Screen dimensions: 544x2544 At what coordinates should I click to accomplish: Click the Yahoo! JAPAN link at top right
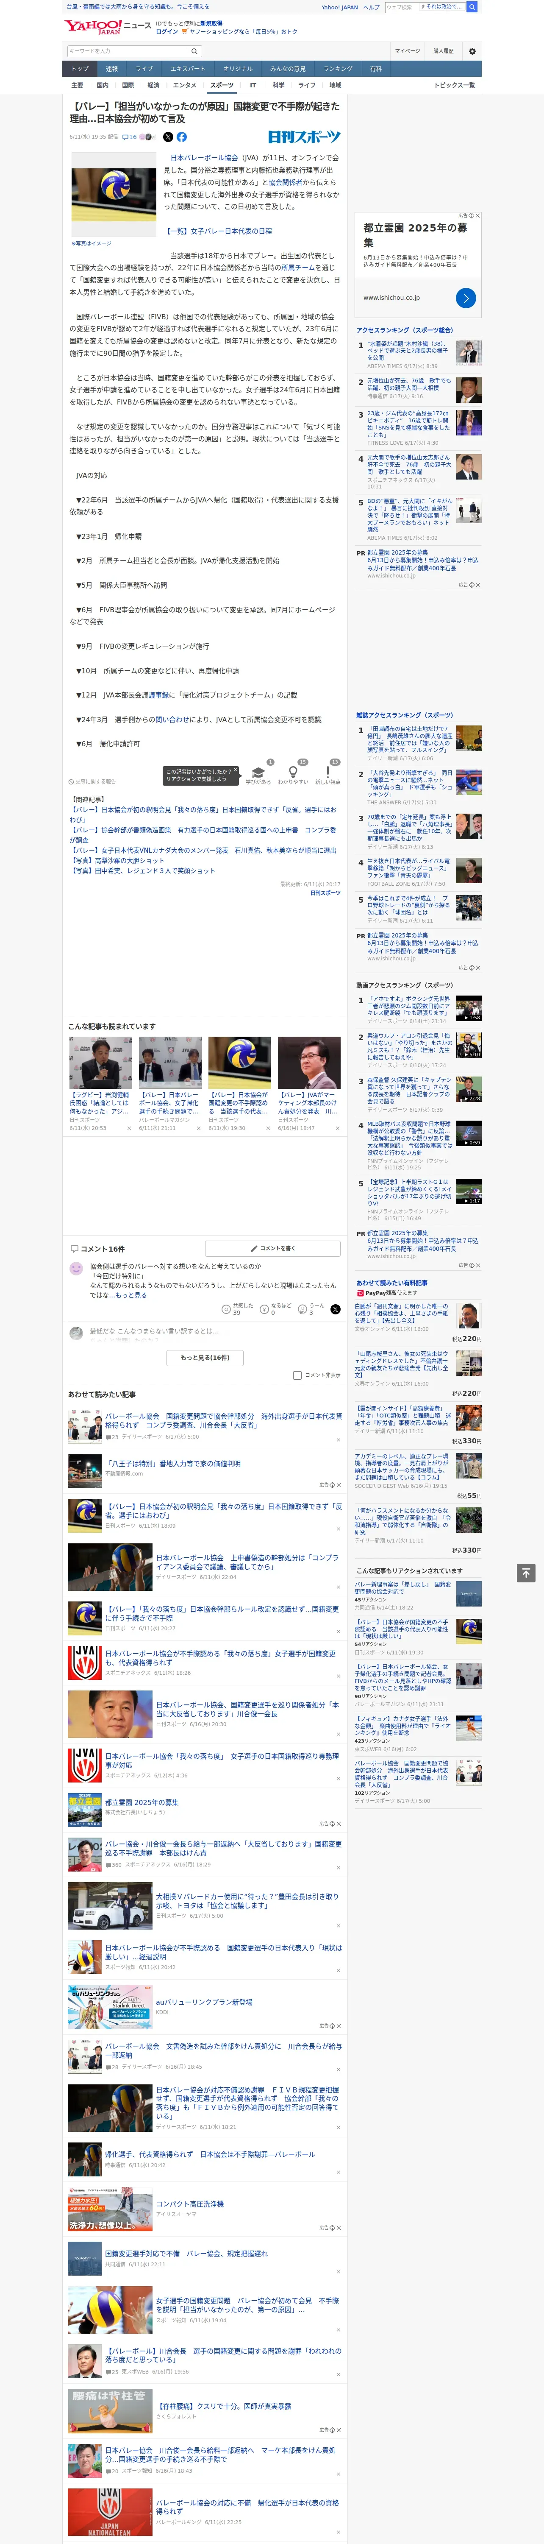340,7
